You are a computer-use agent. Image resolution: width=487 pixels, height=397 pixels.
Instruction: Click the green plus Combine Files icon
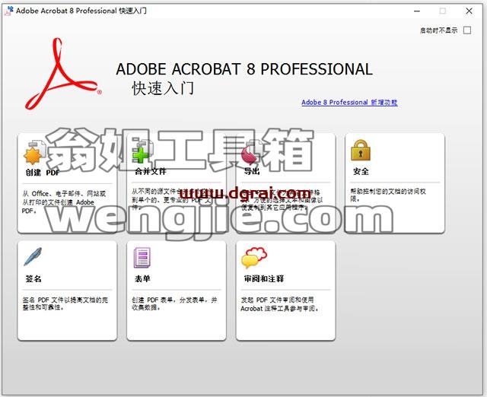pos(142,152)
